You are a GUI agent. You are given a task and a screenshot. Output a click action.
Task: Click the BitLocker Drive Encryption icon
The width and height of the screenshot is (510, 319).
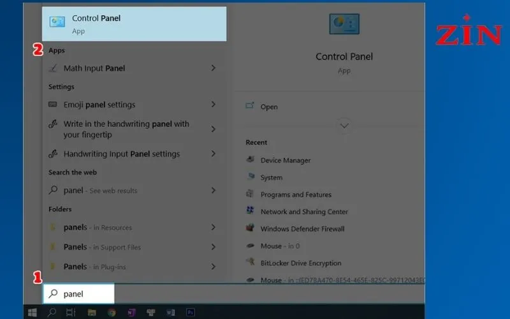pos(250,263)
